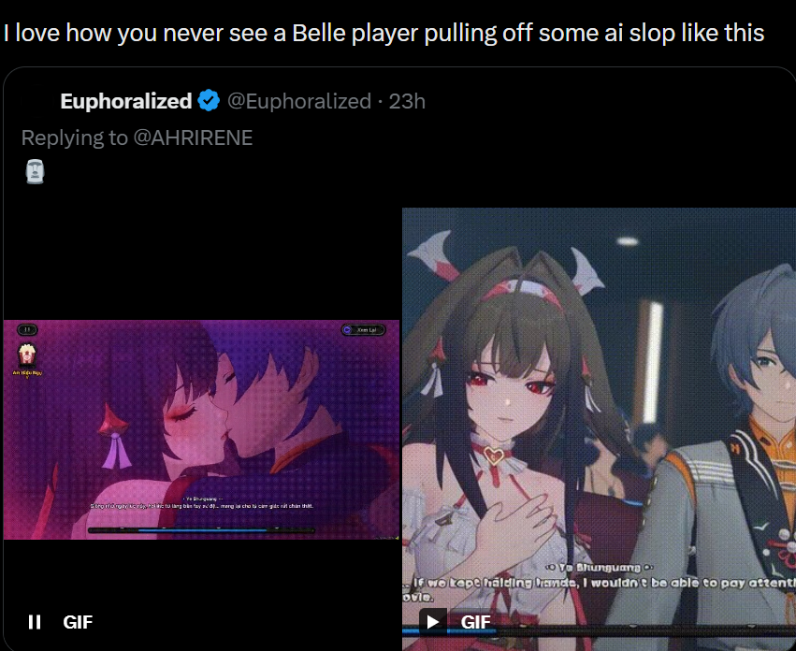Play the right GIF

point(432,622)
